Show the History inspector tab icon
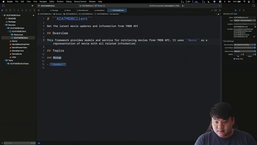Viewport: 257px width, 145px height. point(240,10)
